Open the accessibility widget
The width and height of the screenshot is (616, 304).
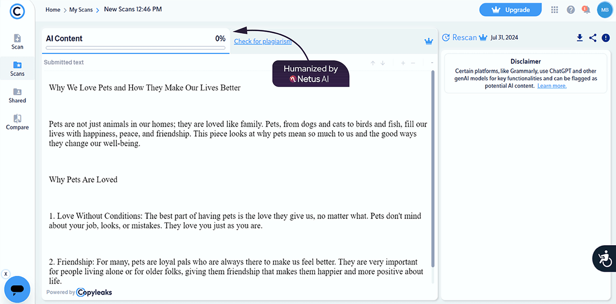click(x=604, y=259)
